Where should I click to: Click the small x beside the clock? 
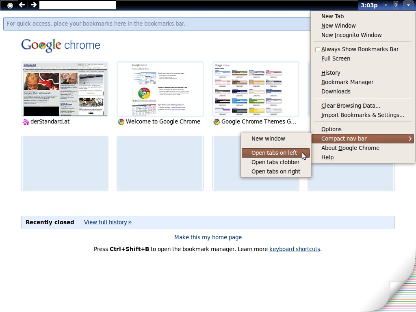pyautogui.click(x=386, y=5)
